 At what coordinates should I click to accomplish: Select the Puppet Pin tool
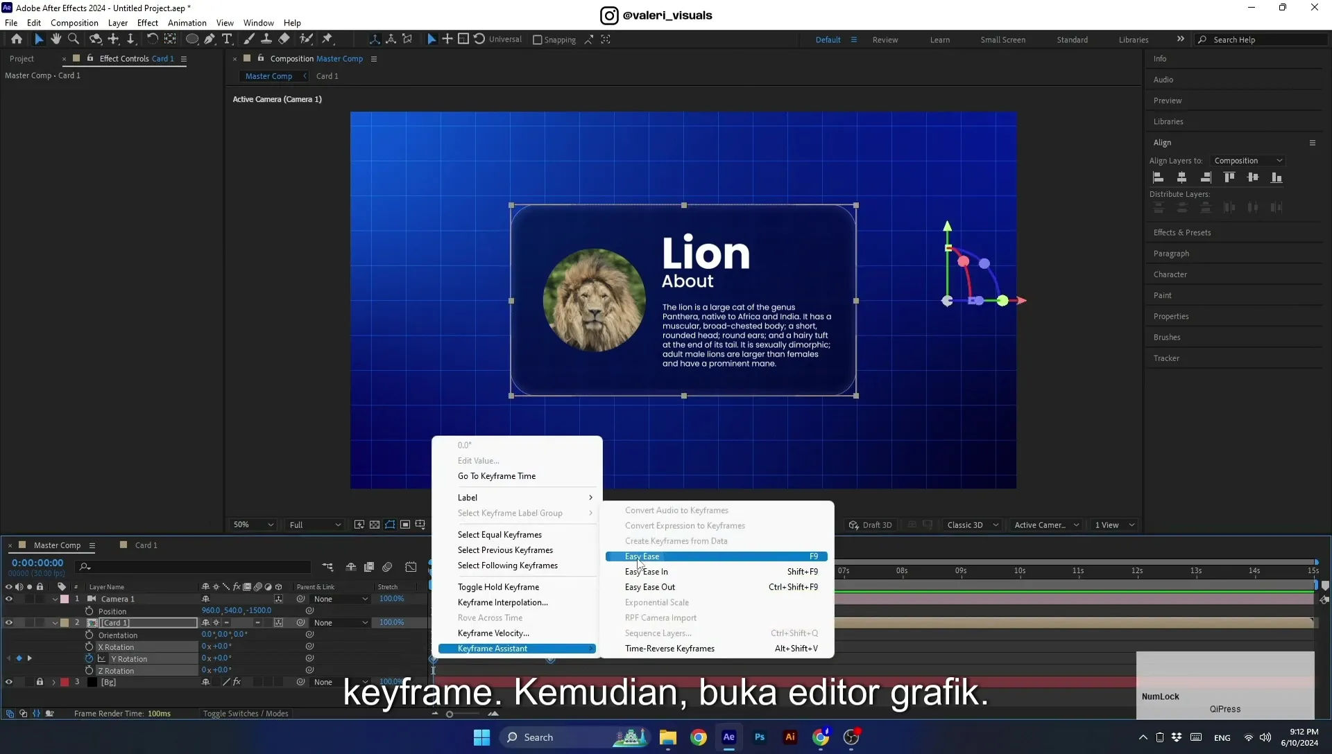pos(327,40)
